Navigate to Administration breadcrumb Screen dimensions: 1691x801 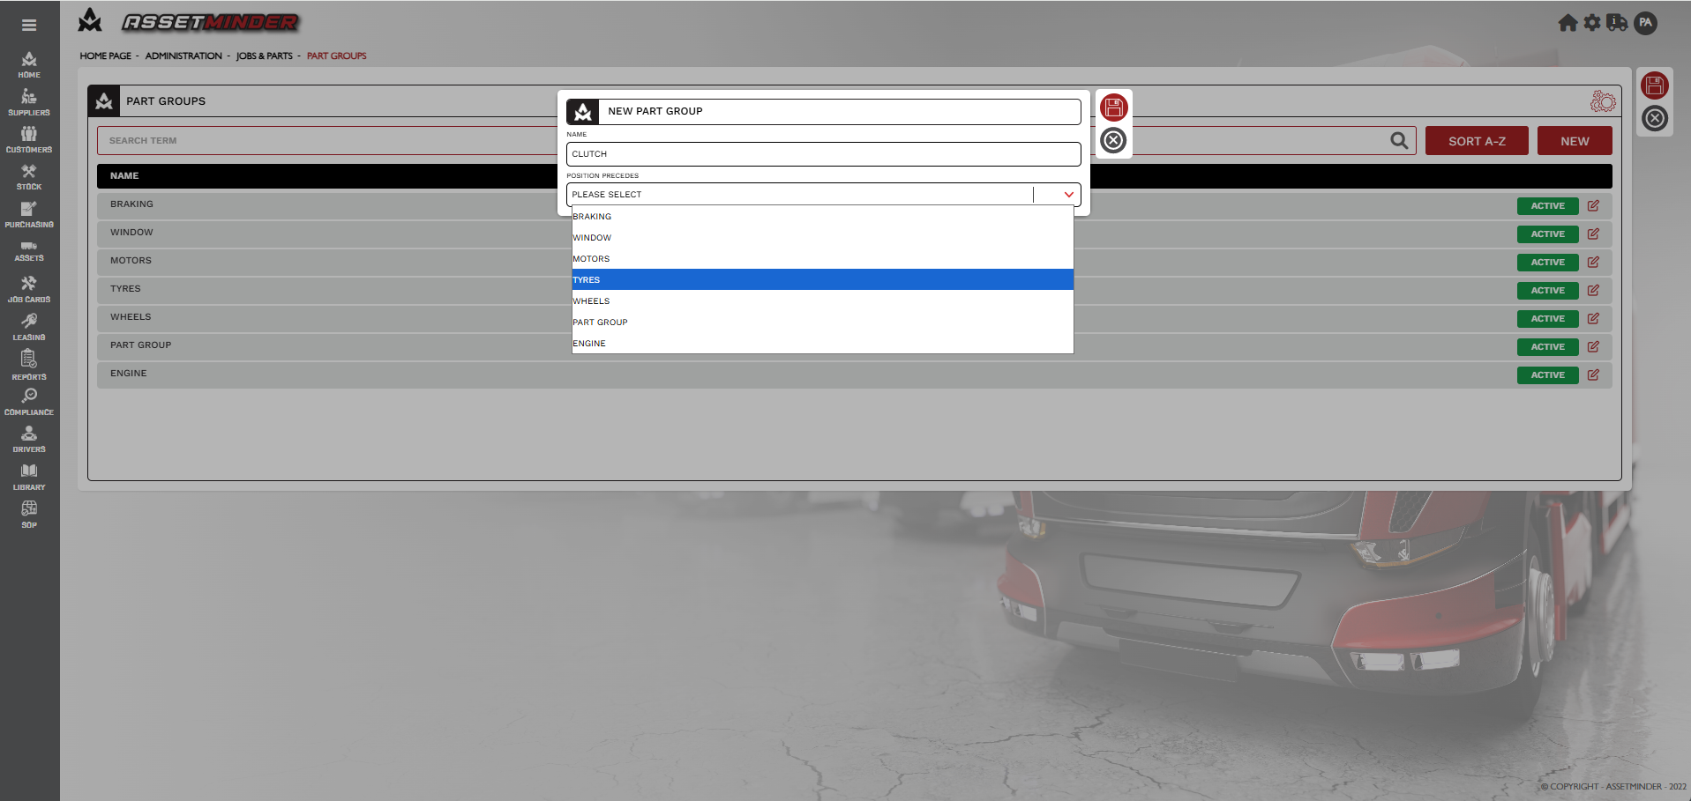pos(183,56)
